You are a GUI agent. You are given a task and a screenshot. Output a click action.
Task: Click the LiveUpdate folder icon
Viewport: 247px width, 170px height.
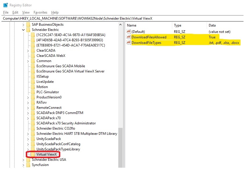[x=33, y=82]
